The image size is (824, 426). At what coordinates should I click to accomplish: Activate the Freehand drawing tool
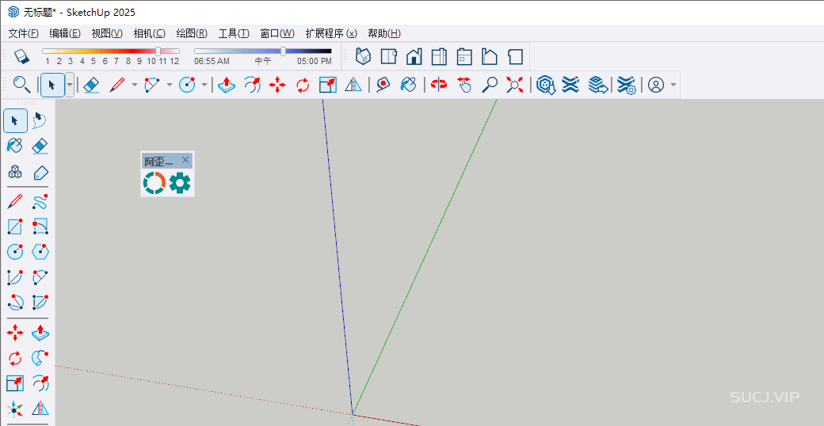point(40,202)
